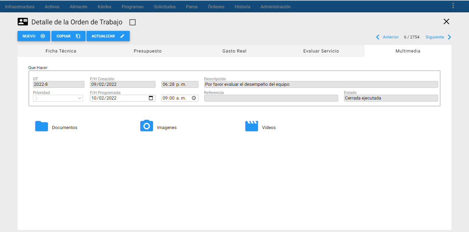Screen dimensions: 469x232
Task: Click the record counter 6 / 2754
Action: (412, 37)
